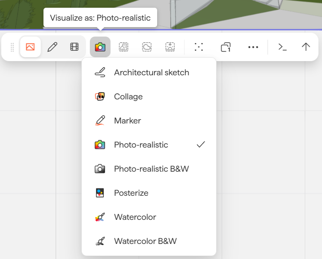This screenshot has width=322, height=259.
Task: Click the toolbar drag handle dots
Action: (x=12, y=47)
